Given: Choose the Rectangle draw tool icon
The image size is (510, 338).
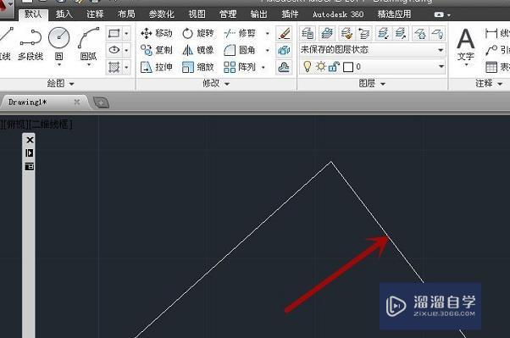Looking at the screenshot, I should (114, 33).
